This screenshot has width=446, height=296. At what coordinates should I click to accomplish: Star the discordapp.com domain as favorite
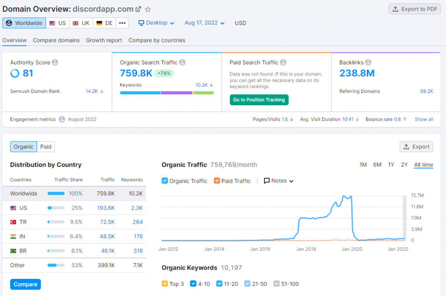147,9
